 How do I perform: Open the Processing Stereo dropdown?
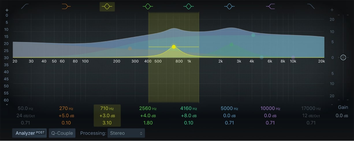tap(126, 133)
